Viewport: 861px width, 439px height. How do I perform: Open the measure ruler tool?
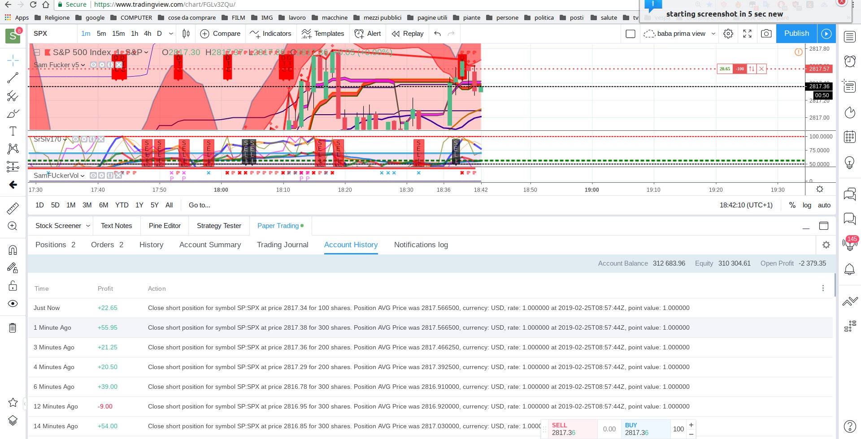13,208
